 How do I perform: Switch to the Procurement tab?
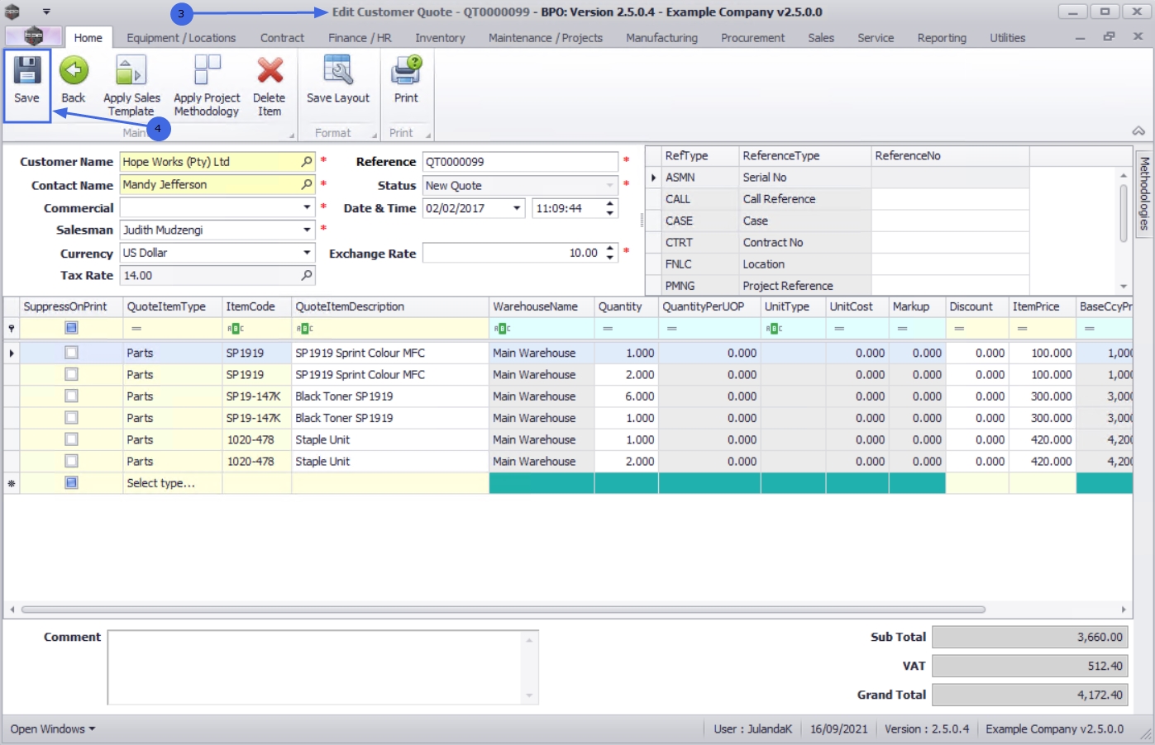pyautogui.click(x=752, y=38)
